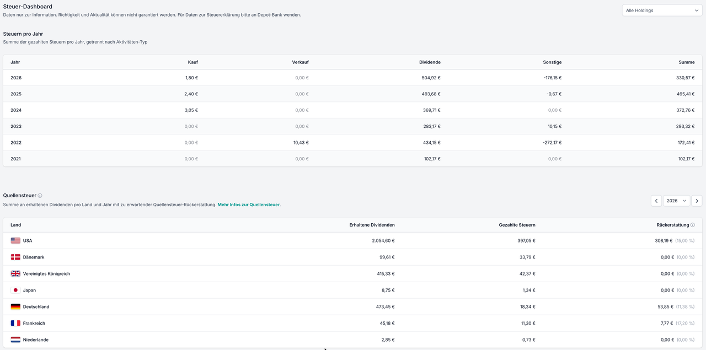Open the Alle Holdings dropdown

tap(662, 10)
